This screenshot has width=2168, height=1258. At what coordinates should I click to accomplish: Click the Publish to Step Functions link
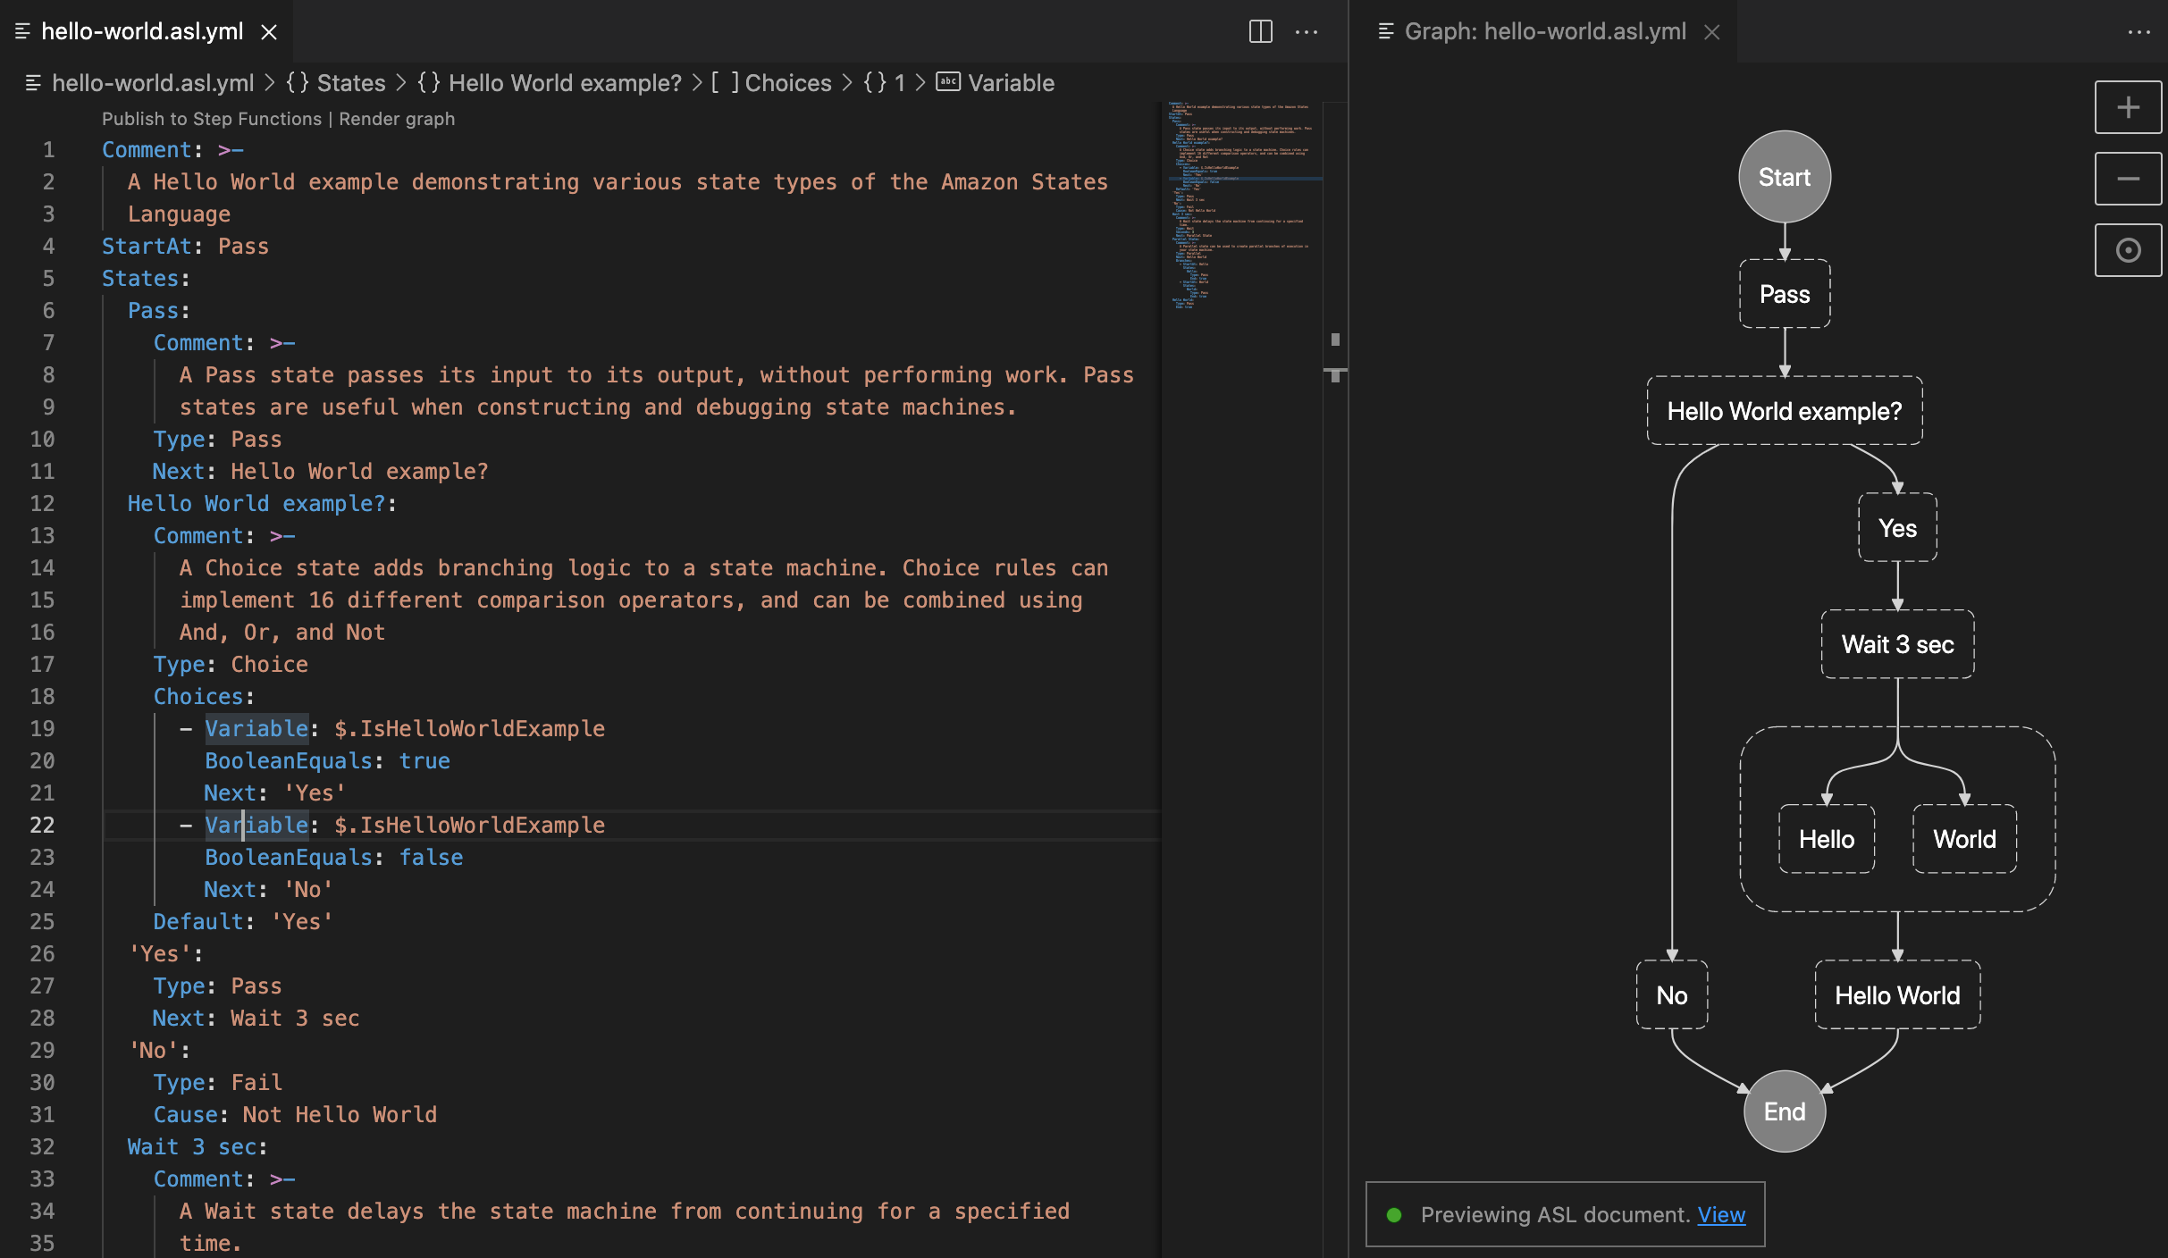tap(210, 118)
